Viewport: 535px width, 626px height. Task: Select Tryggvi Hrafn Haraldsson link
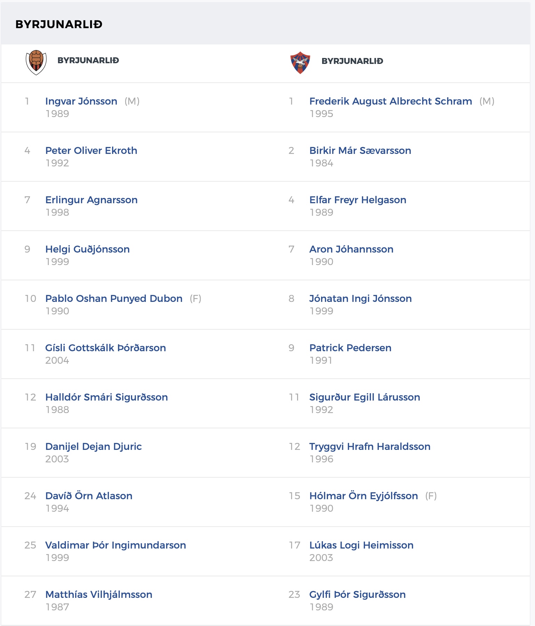pyautogui.click(x=370, y=447)
